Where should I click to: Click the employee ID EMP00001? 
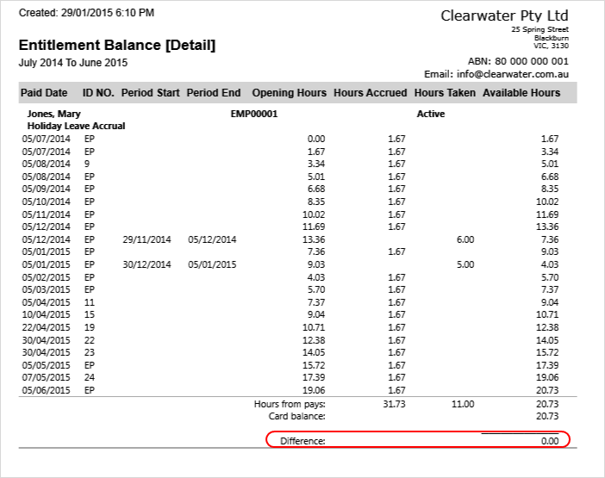254,114
